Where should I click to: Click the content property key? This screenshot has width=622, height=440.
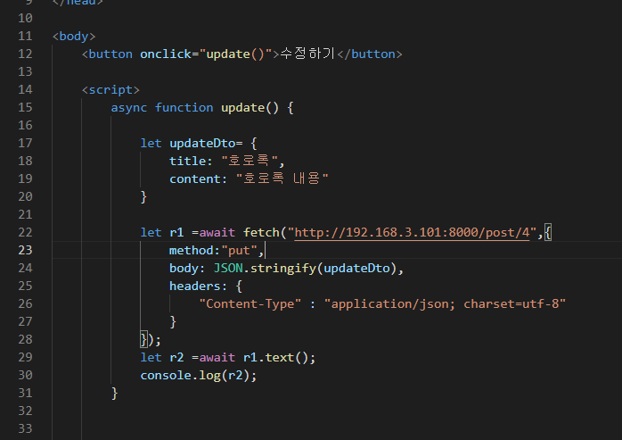(x=195, y=178)
